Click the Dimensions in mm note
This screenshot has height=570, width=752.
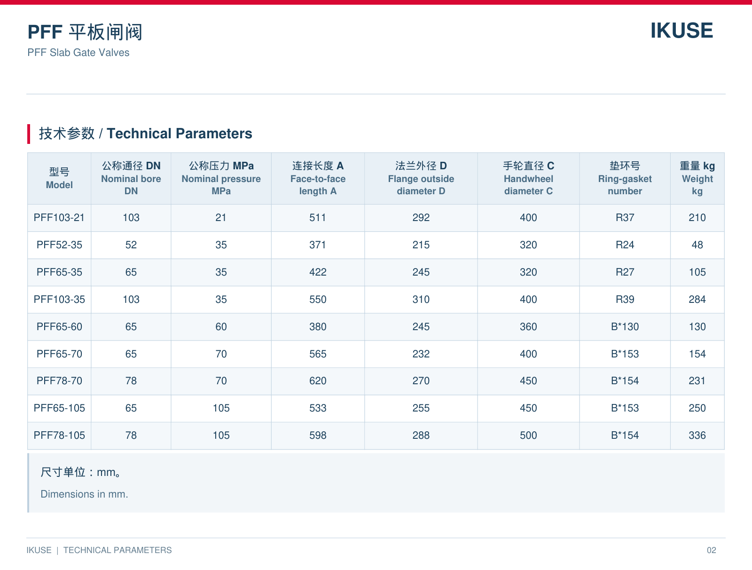pyautogui.click(x=84, y=494)
